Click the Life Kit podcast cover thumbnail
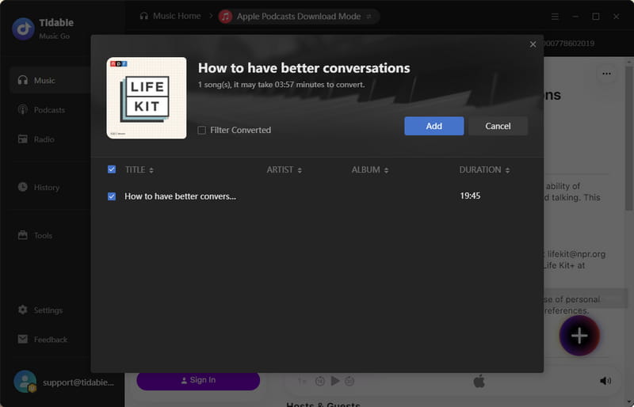 click(x=147, y=98)
